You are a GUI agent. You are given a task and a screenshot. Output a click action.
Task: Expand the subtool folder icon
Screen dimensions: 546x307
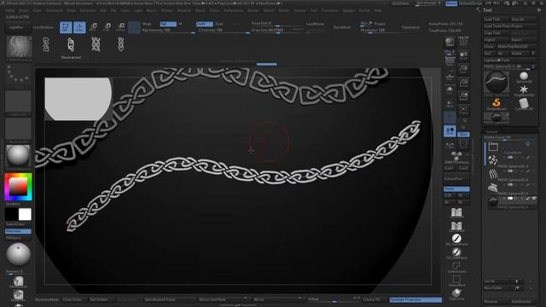click(x=493, y=147)
